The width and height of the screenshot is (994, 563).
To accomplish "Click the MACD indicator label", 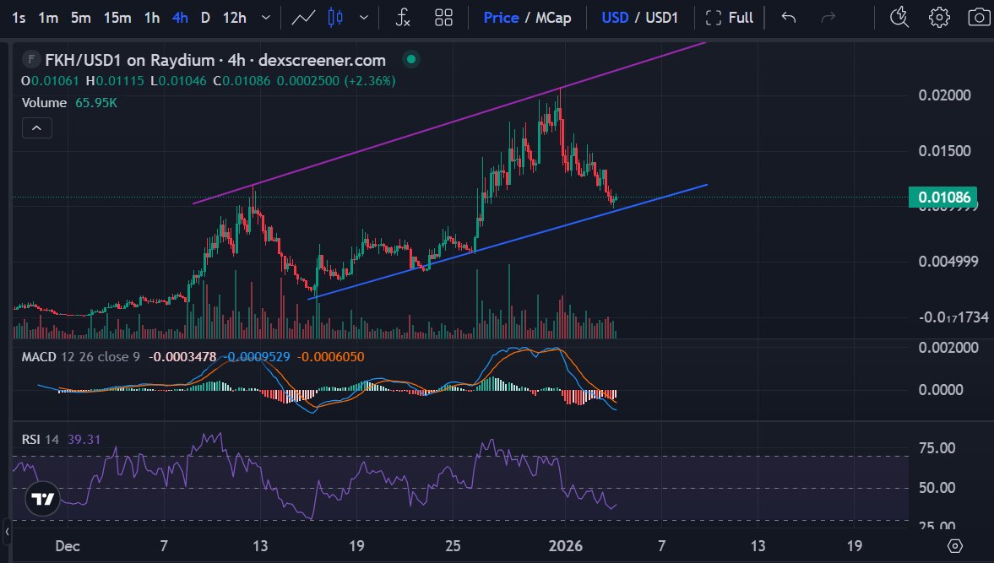I will 39,356.
